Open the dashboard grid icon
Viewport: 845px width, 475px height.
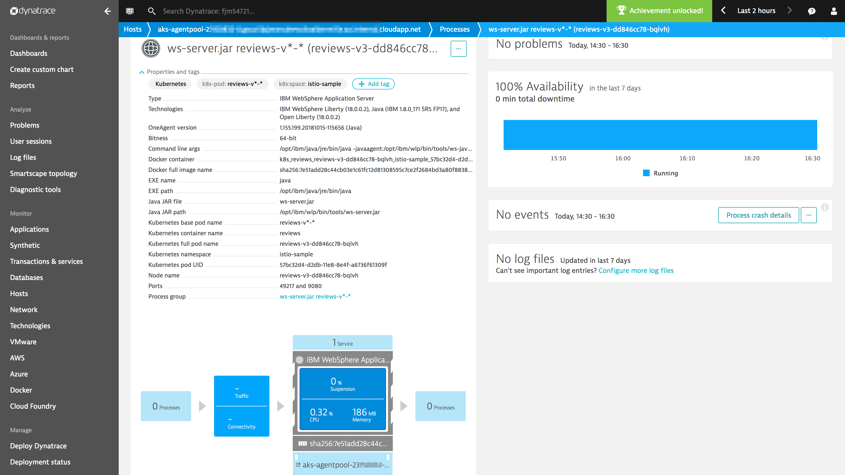click(130, 11)
